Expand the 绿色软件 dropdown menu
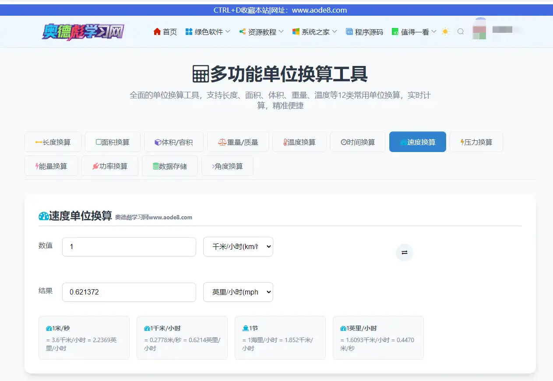The width and height of the screenshot is (553, 381). coord(208,32)
